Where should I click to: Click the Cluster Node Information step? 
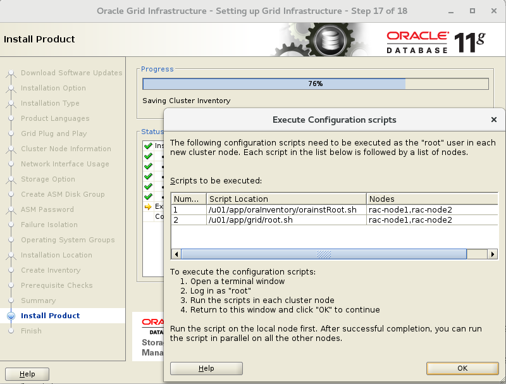tap(66, 149)
